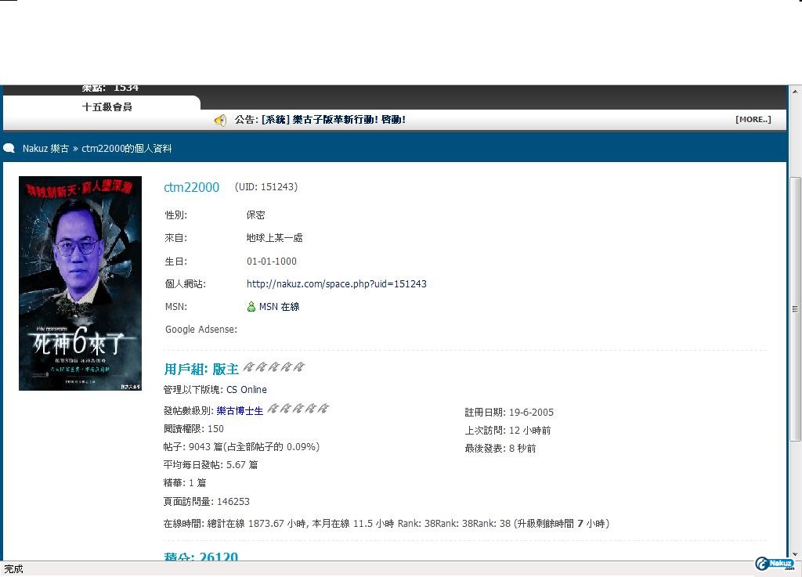Screen dimensions: 802x577
Task: Open the [MORE..] announcements link
Action: [x=753, y=120]
